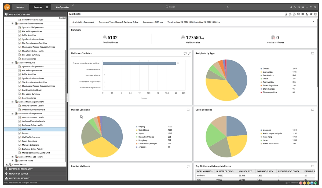Open Mail Traffic Statistics report
The height and width of the screenshot is (188, 322).
31,137
